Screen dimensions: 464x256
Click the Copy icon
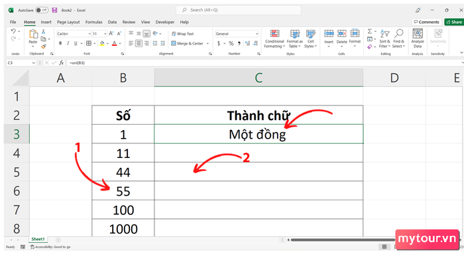44,38
